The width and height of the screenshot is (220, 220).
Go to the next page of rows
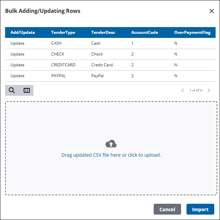[209, 90]
